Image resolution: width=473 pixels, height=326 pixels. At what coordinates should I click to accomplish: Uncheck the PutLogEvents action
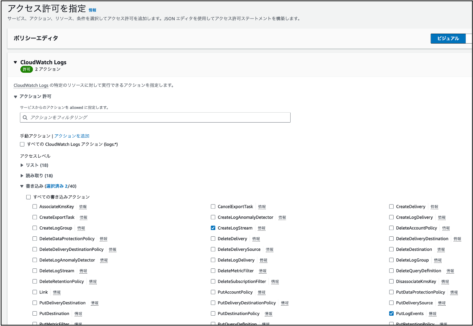click(391, 313)
